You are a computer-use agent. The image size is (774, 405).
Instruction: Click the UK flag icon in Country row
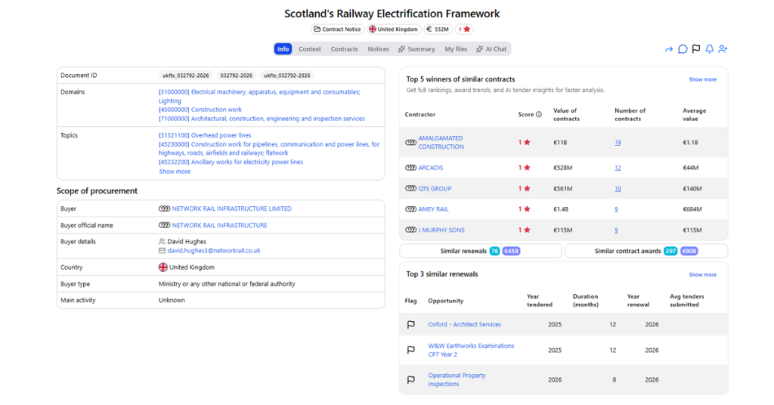pos(163,267)
